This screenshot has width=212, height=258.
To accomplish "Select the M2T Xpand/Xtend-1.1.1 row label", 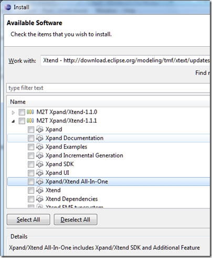I will [67, 121].
